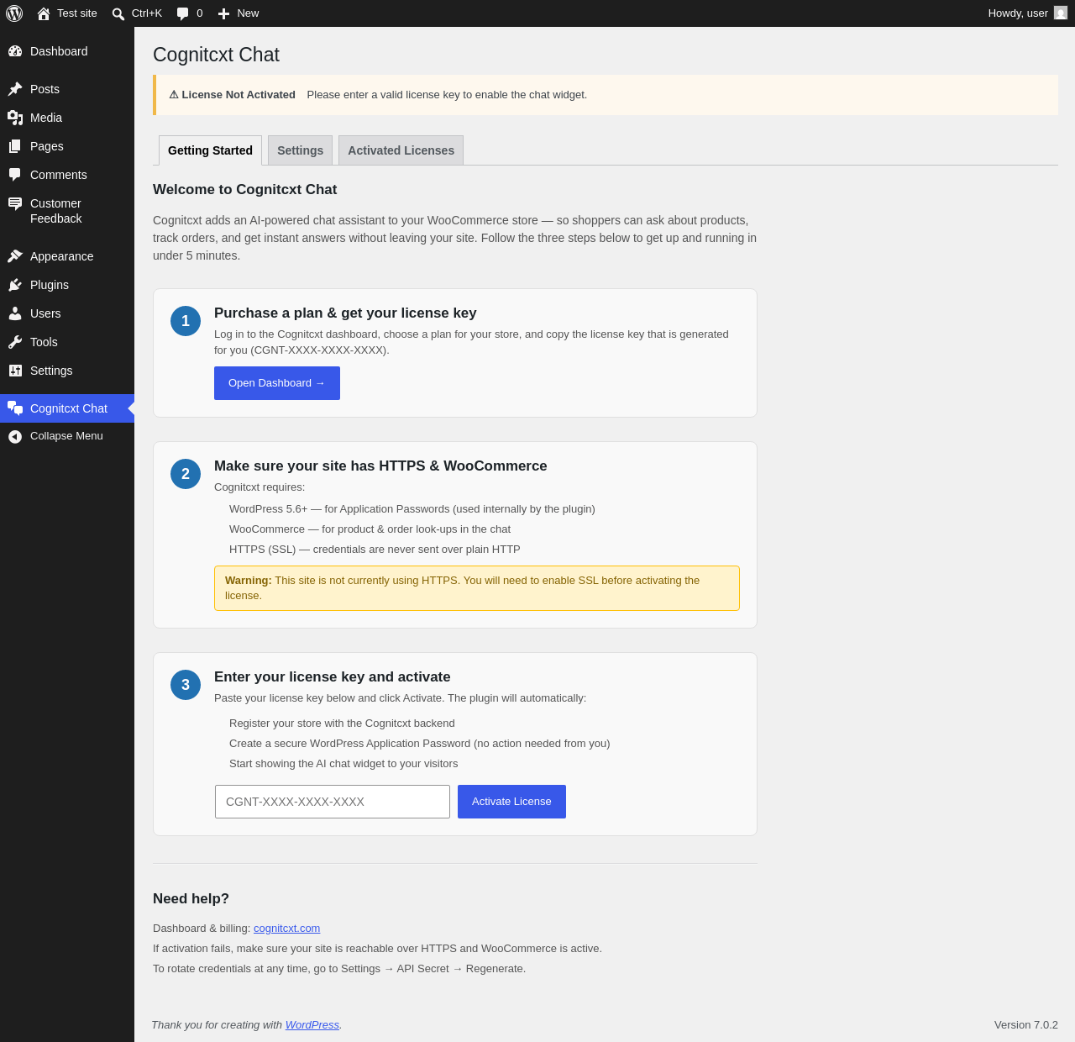Open Tools menu item
Viewport: 1075px width, 1042px height.
(x=67, y=342)
